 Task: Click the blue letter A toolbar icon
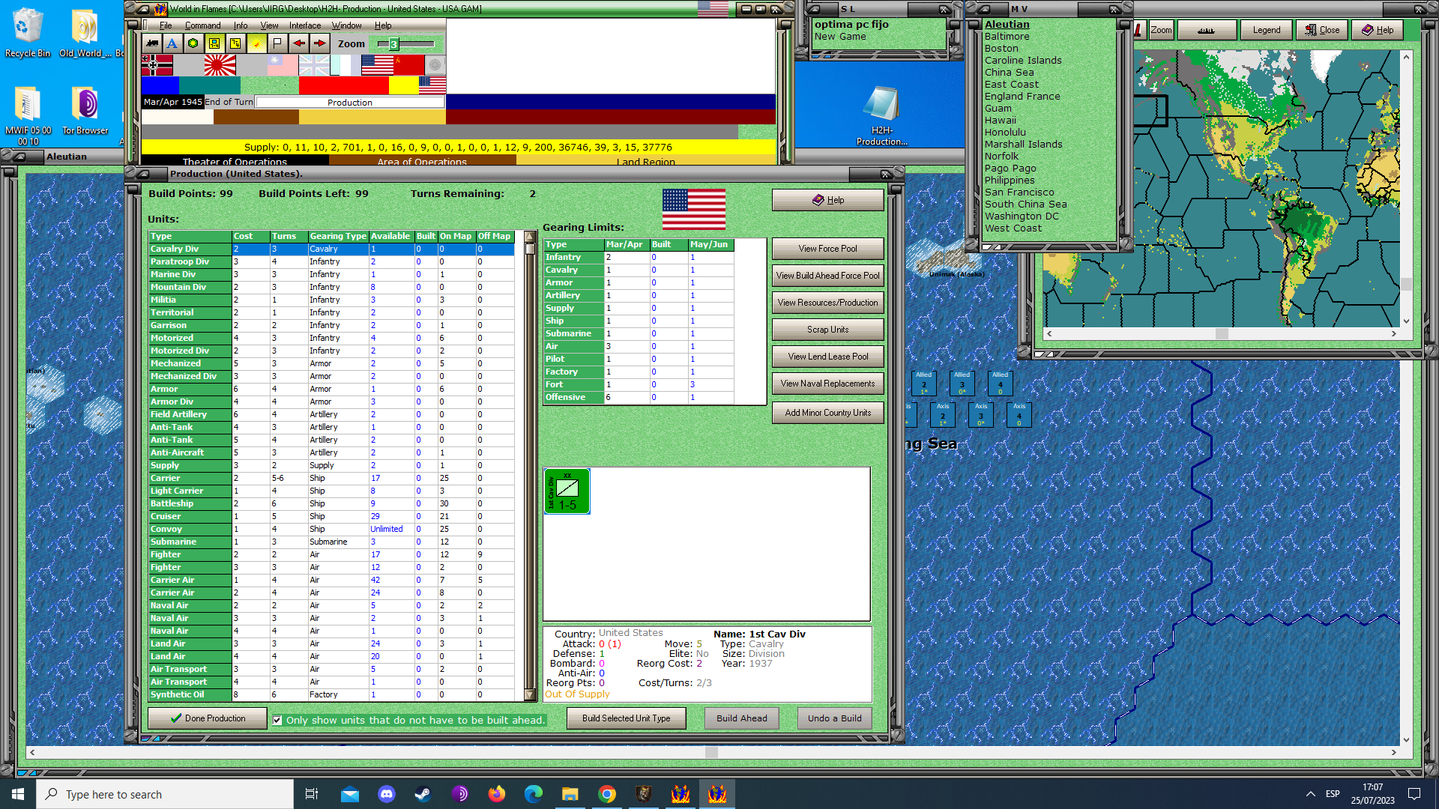[x=172, y=43]
